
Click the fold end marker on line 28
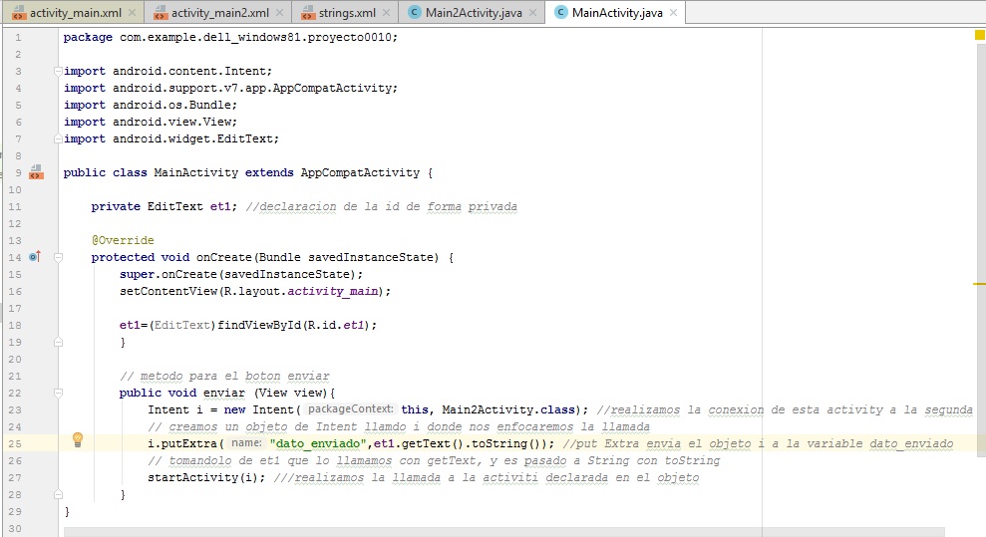pyautogui.click(x=57, y=494)
